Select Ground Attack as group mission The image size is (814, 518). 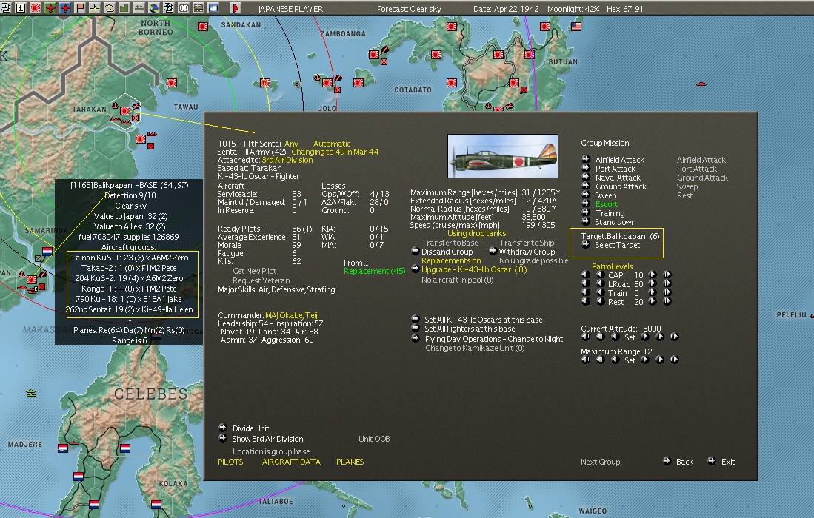click(586, 186)
